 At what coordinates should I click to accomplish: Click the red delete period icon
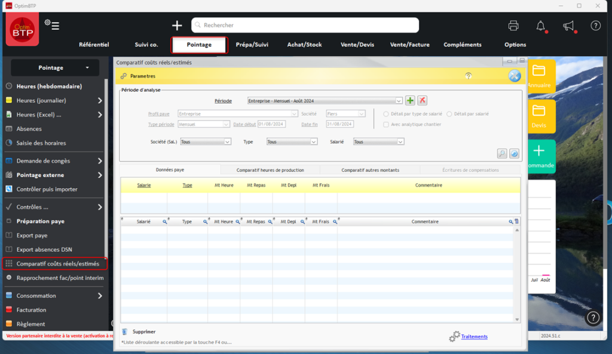[x=422, y=101]
